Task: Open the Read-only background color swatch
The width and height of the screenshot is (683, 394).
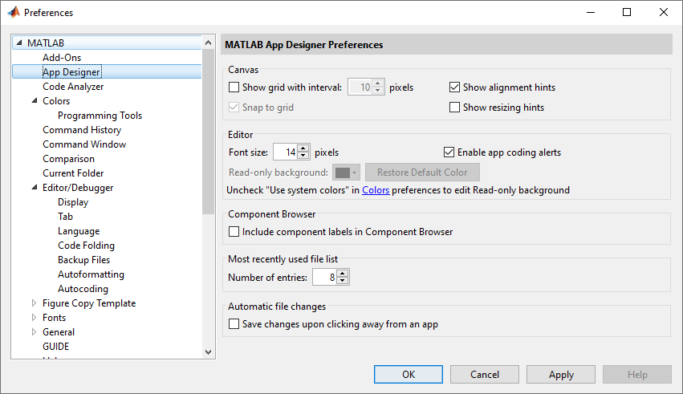Action: click(x=346, y=173)
